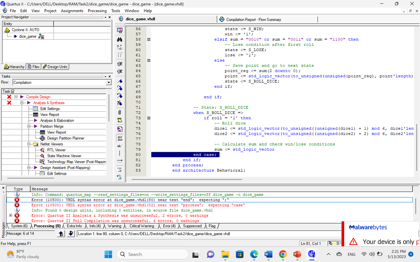Show the Error (4) messages tab
This screenshot has width=420, height=262.
[x=169, y=226]
